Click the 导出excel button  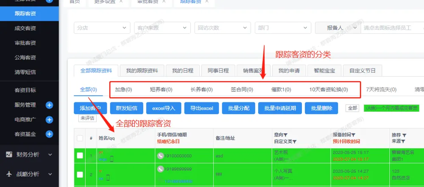coord(201,108)
